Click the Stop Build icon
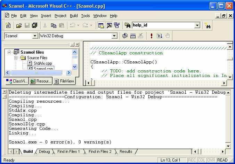This screenshot has height=164, width=235. click(x=140, y=36)
